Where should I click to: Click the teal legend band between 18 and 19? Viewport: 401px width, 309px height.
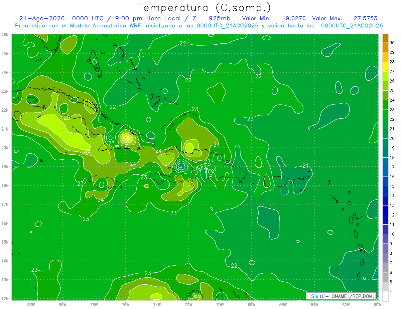[385, 153]
